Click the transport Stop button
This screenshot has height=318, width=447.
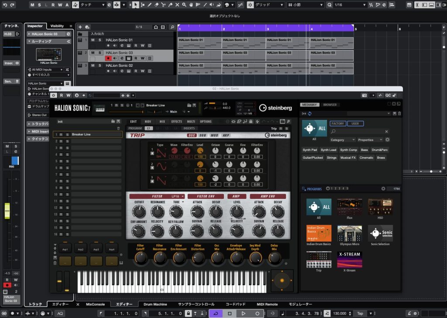(x=230, y=313)
